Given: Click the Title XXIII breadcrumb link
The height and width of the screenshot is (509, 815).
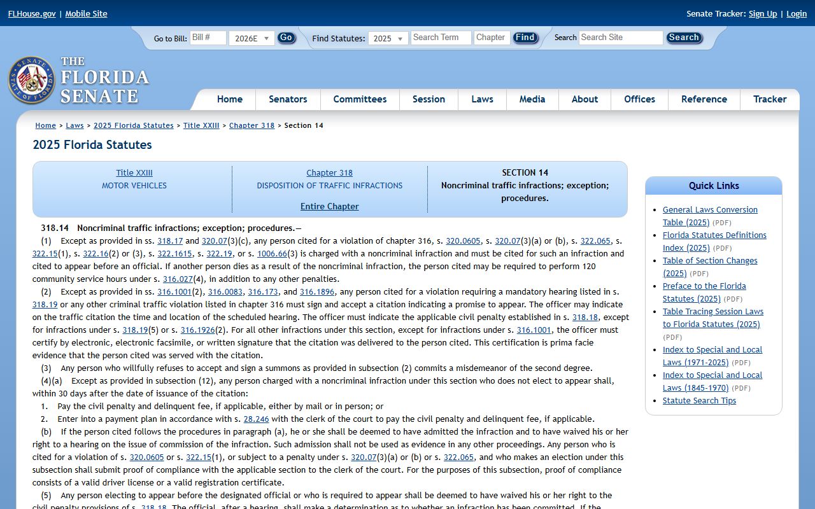Looking at the screenshot, I should tap(201, 125).
